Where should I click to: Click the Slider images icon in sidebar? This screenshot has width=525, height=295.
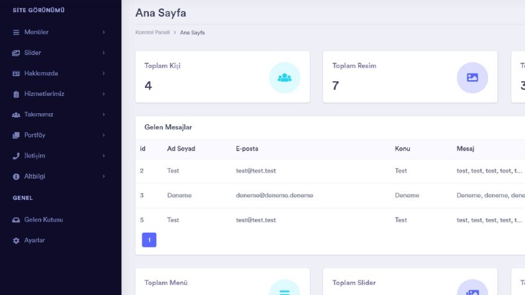tap(16, 53)
